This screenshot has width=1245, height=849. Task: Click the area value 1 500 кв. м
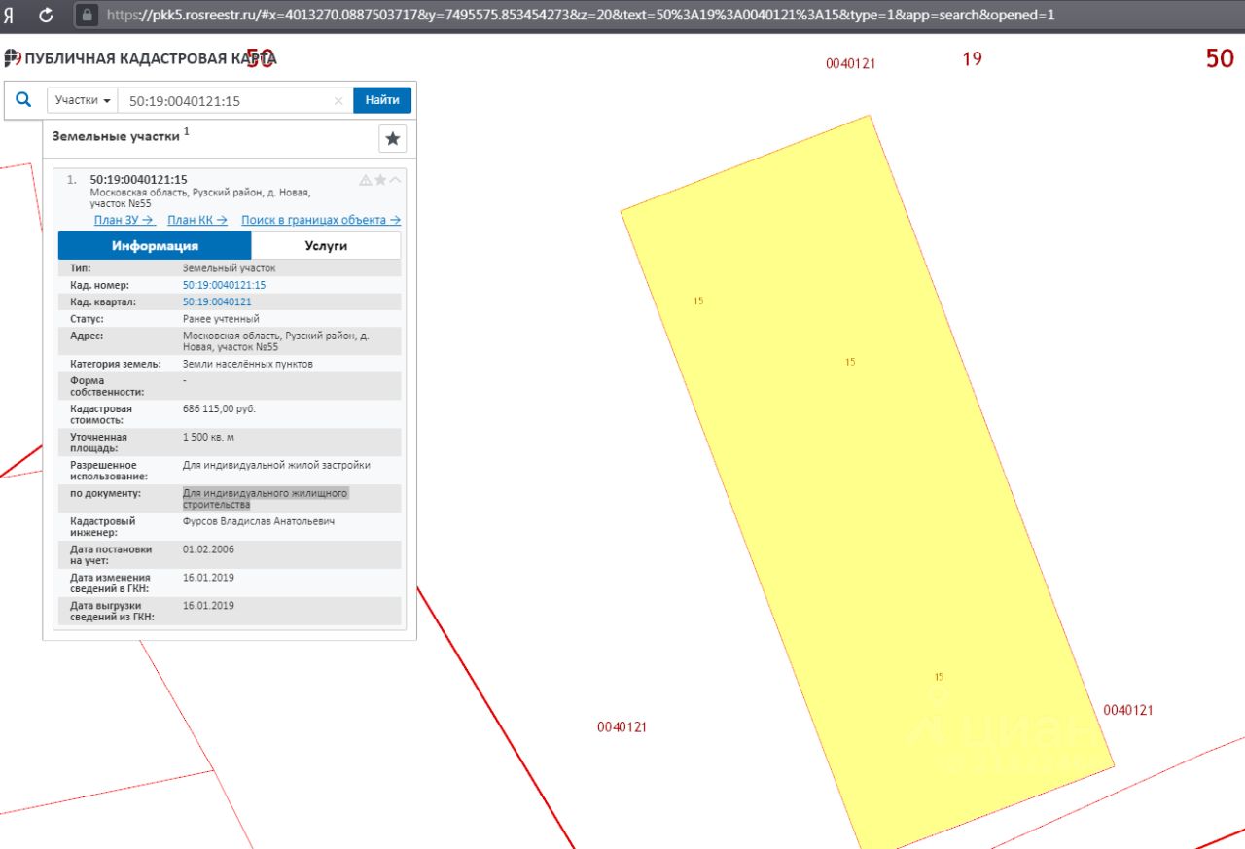[x=208, y=438]
